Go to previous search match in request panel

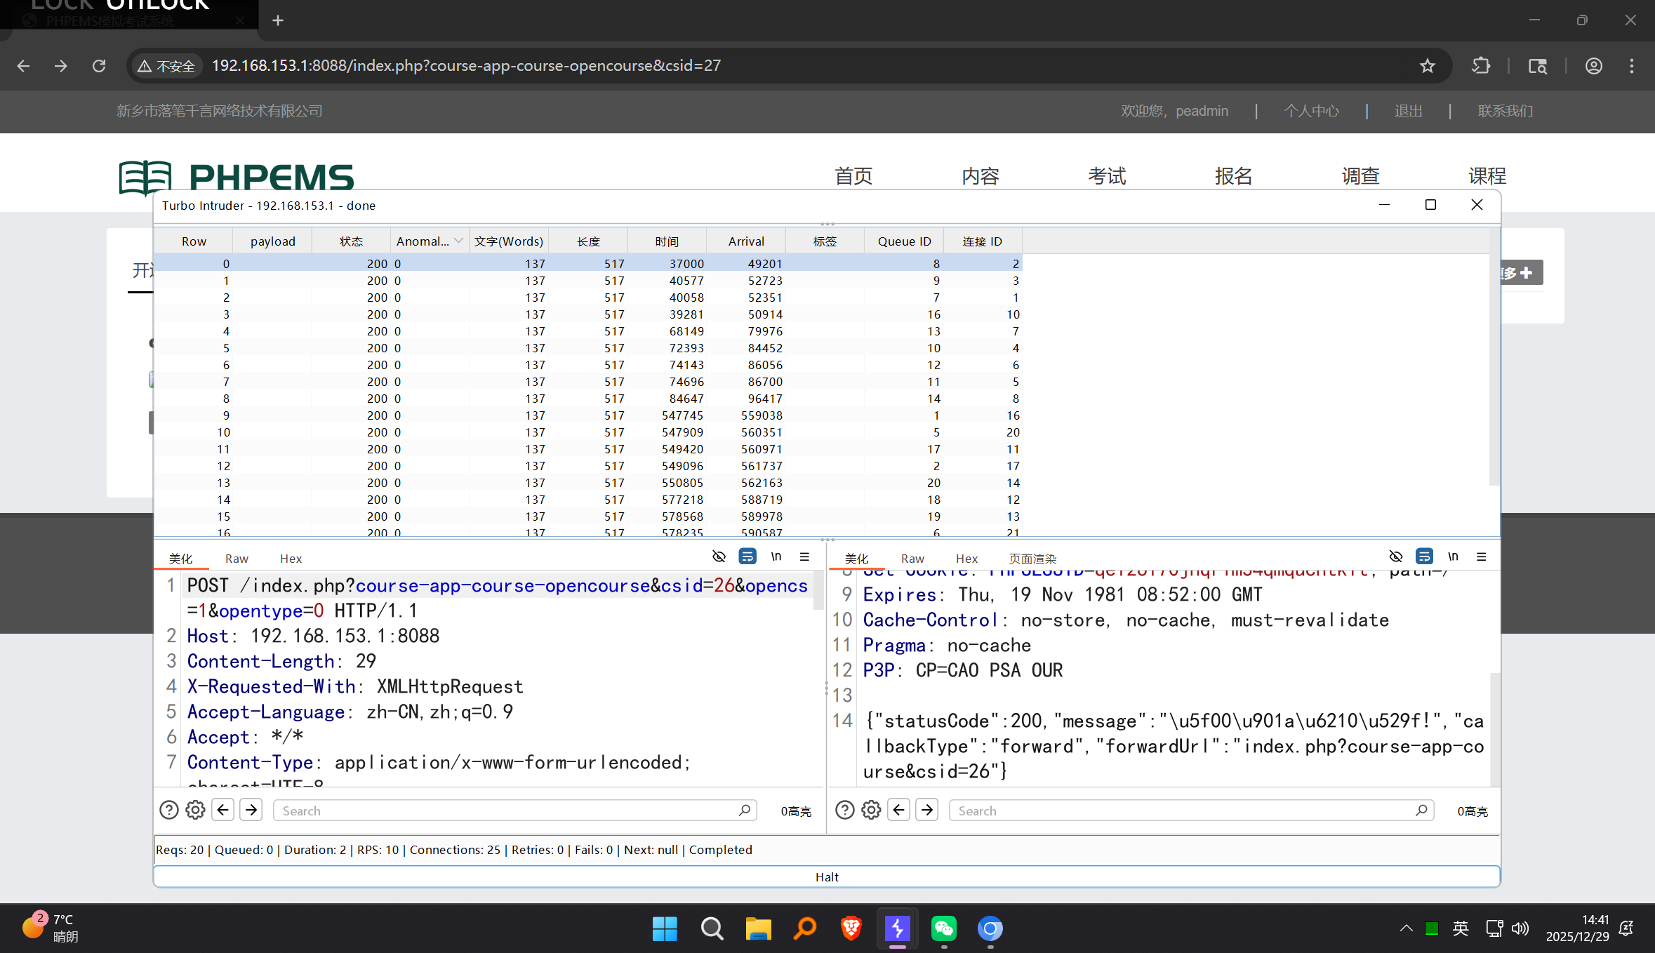223,810
